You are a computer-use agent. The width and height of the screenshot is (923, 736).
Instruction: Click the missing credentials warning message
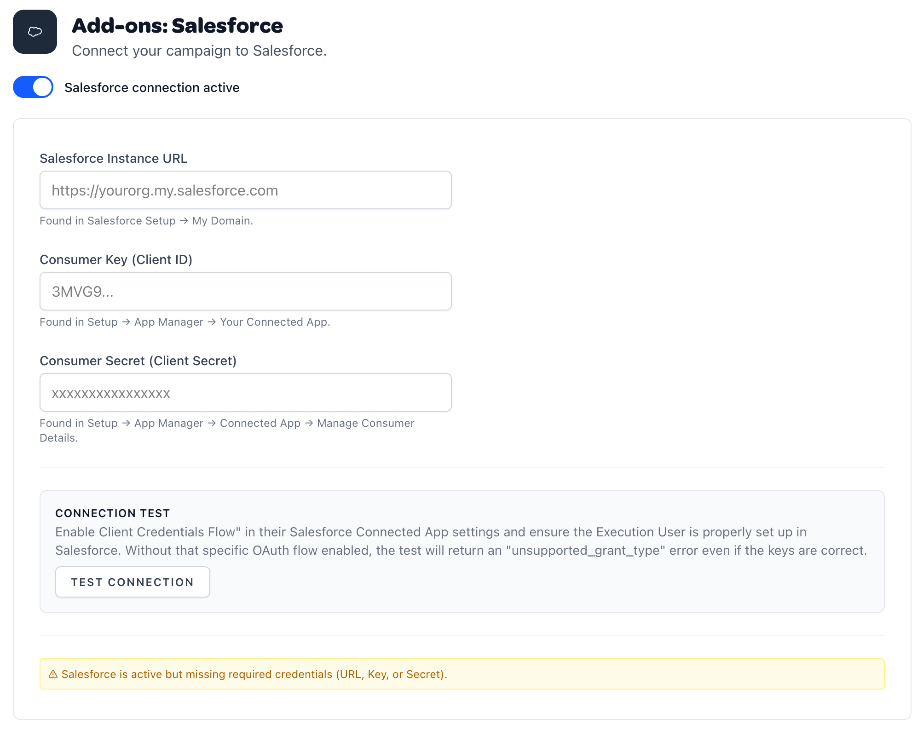pos(255,674)
